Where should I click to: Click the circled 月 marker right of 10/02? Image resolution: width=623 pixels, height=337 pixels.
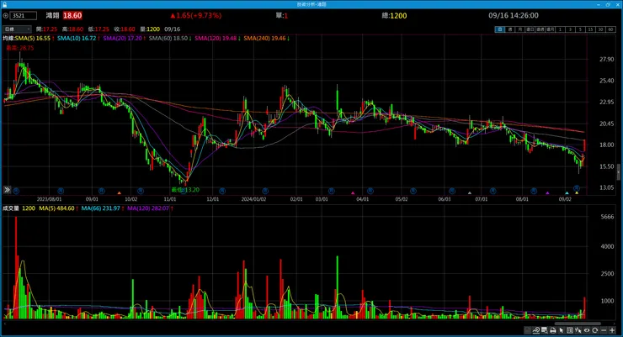pos(141,191)
